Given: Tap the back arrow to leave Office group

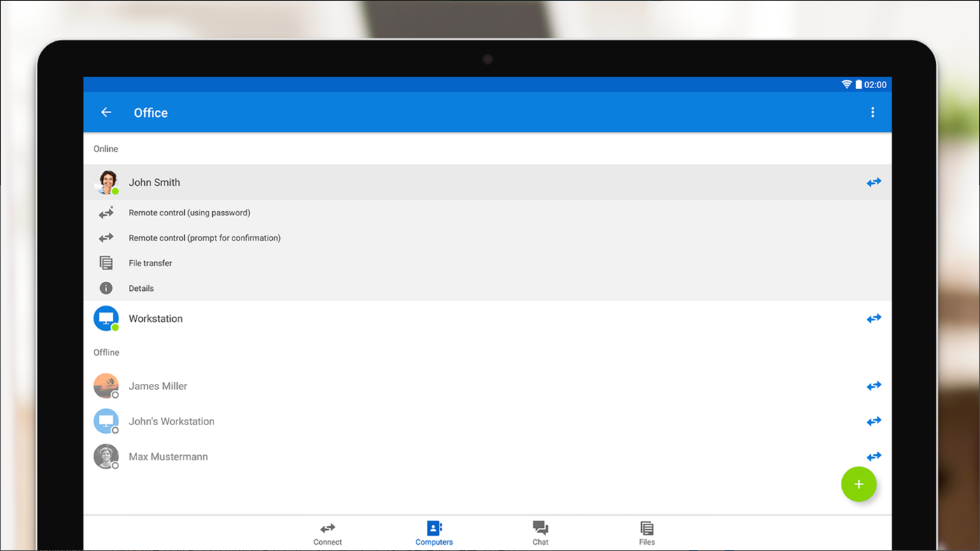Looking at the screenshot, I should click(x=106, y=112).
